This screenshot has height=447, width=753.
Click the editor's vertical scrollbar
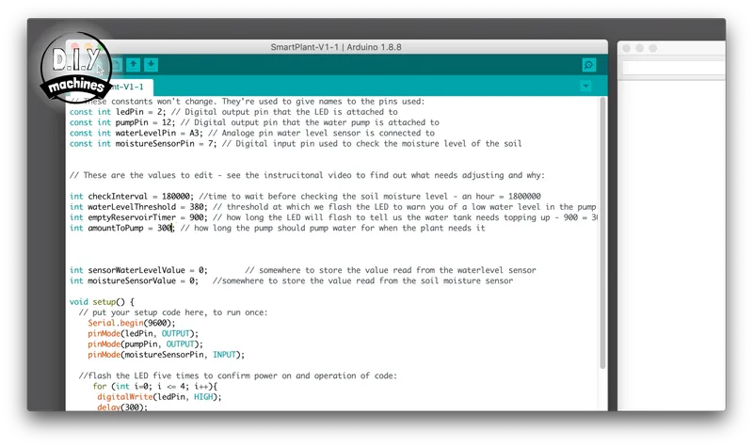click(x=602, y=235)
